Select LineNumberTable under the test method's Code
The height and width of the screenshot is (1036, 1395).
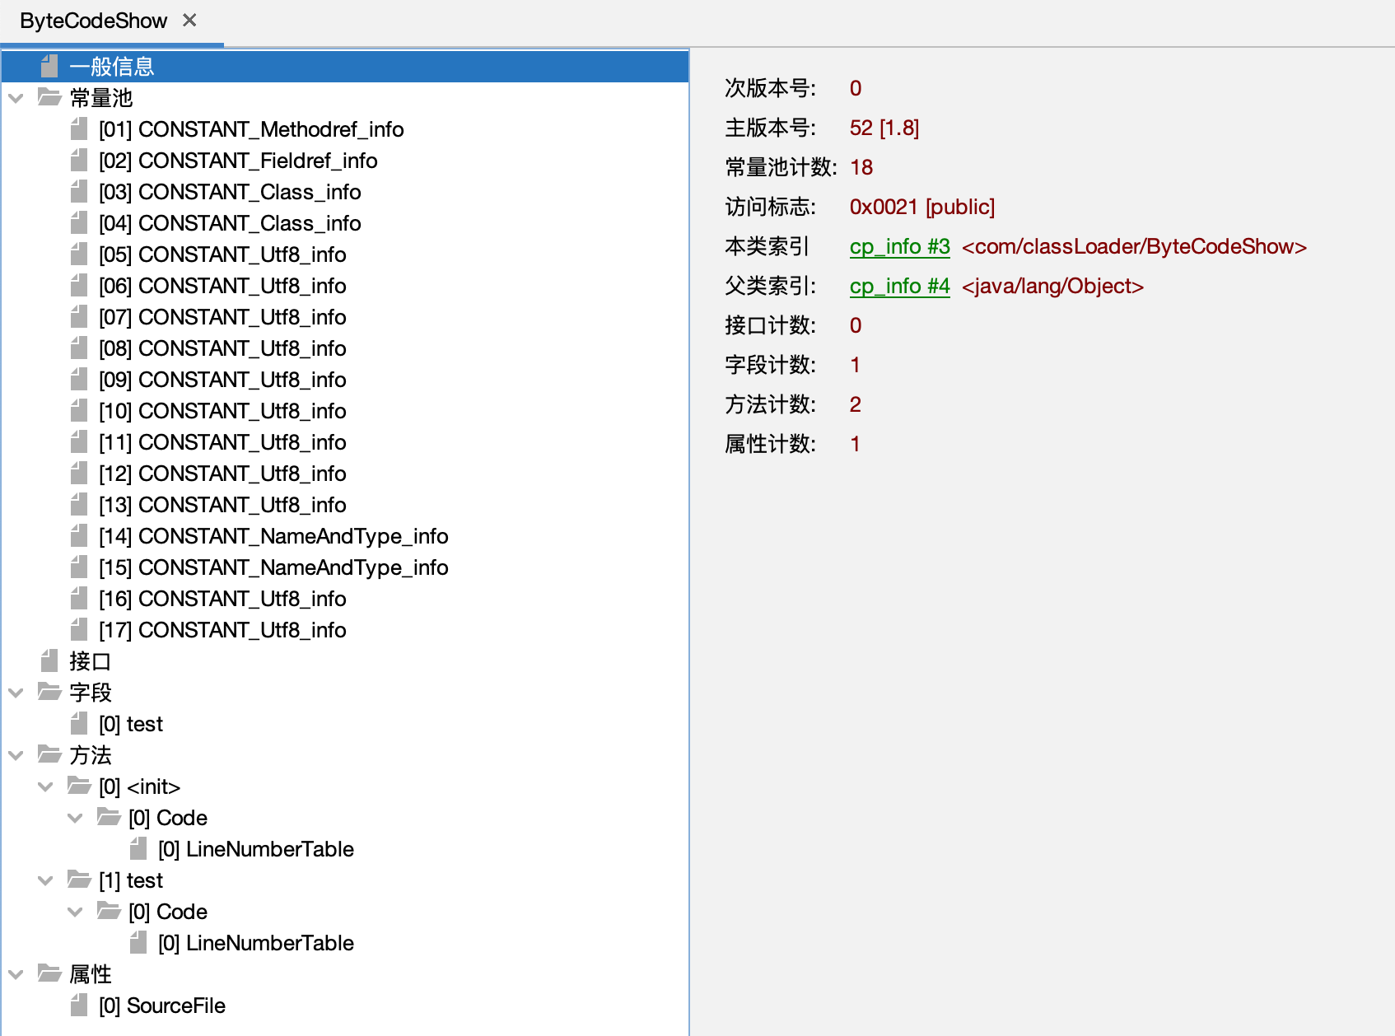255,943
